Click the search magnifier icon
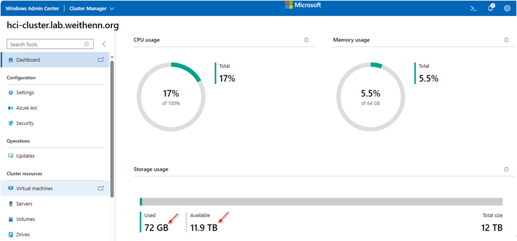Screen dimensions: 517x241 [x=86, y=44]
